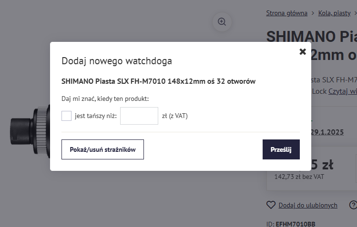Click the chevron after Strona główna breadcrumb

(x=313, y=13)
